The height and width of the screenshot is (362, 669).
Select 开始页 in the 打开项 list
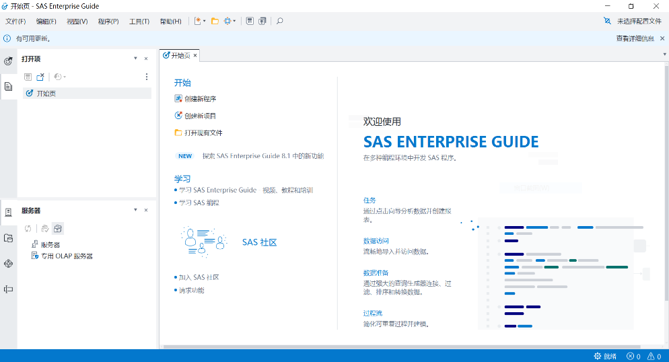87,94
